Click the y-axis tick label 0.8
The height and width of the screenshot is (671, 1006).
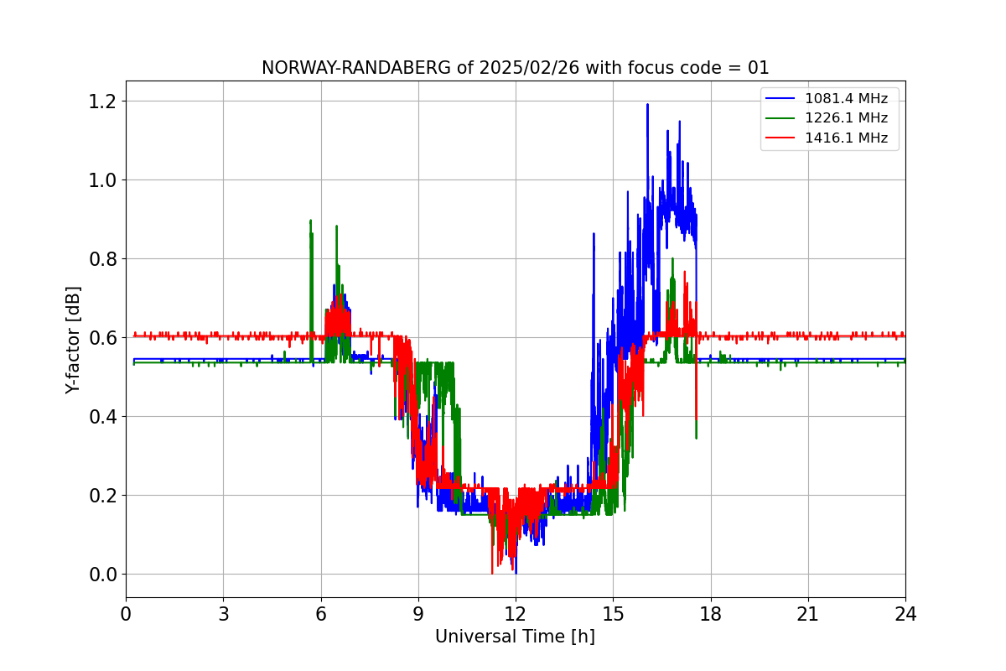point(103,259)
